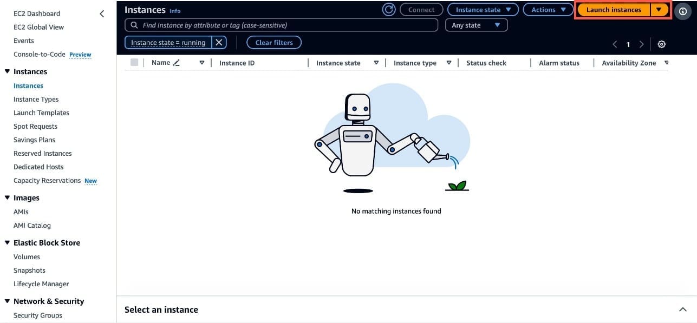
Task: Open the Actions dropdown menu
Action: (x=548, y=10)
